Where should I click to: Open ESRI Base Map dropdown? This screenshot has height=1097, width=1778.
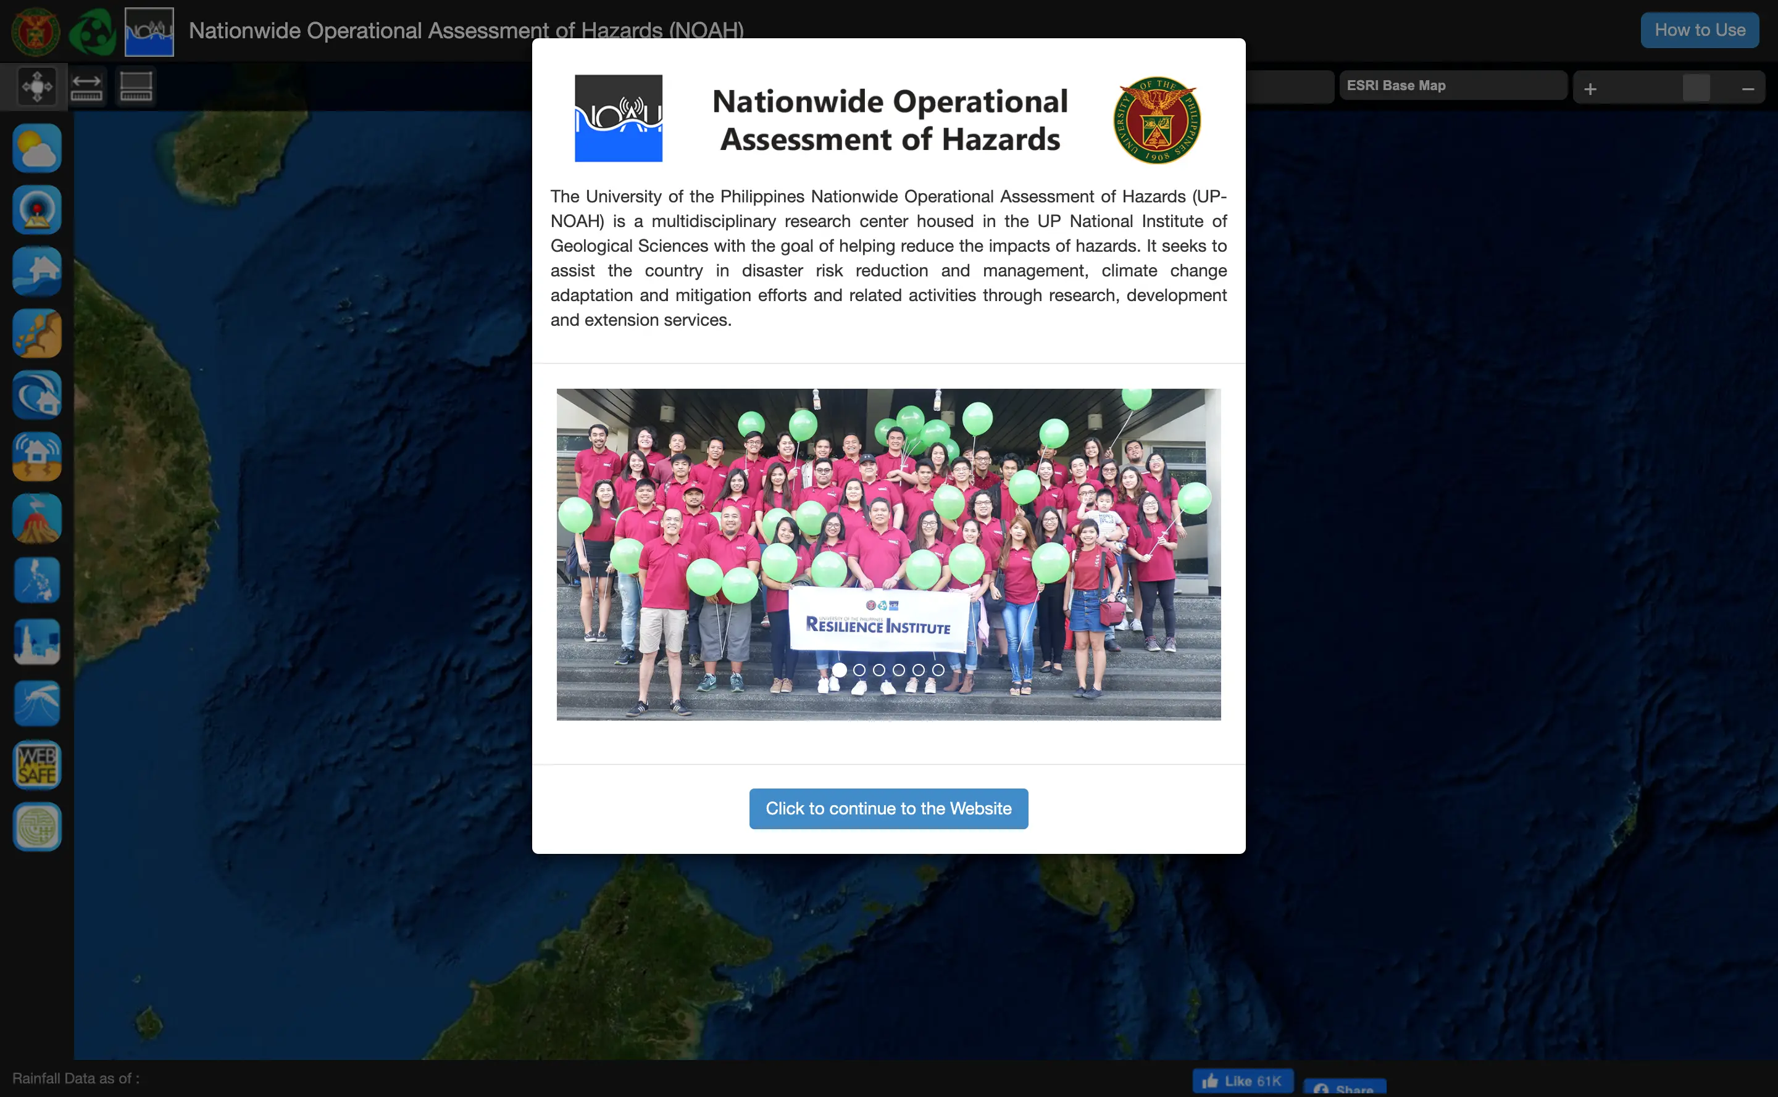(1453, 86)
